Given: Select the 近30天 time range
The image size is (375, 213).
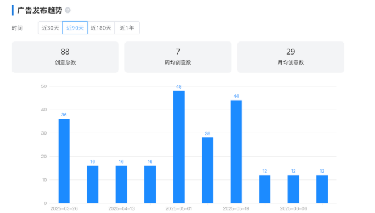Looking at the screenshot, I should click(x=51, y=28).
